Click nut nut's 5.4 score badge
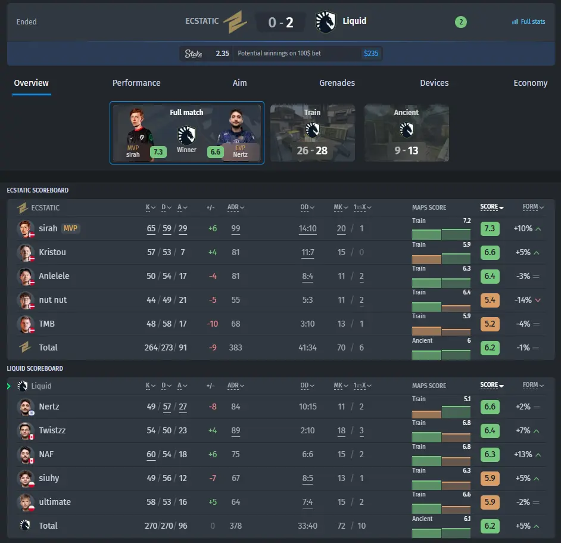Image resolution: width=561 pixels, height=543 pixels. click(490, 300)
